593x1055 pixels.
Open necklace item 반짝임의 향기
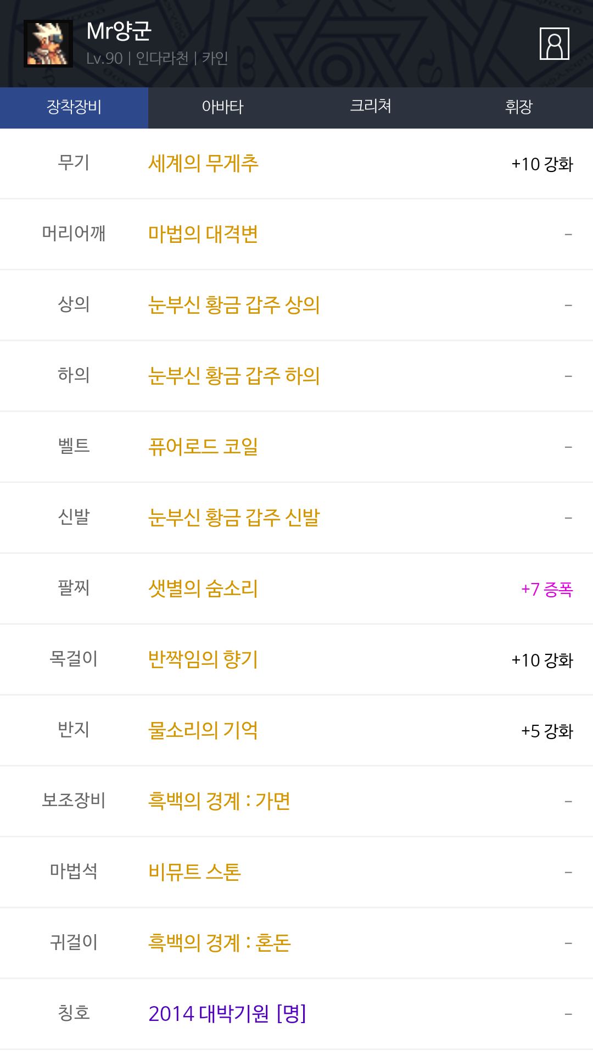(x=203, y=659)
